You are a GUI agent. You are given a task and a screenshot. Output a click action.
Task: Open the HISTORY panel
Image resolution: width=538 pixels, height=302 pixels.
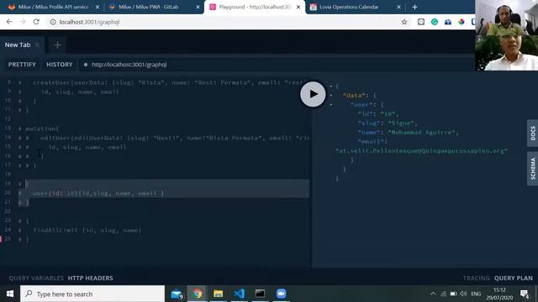(x=60, y=65)
